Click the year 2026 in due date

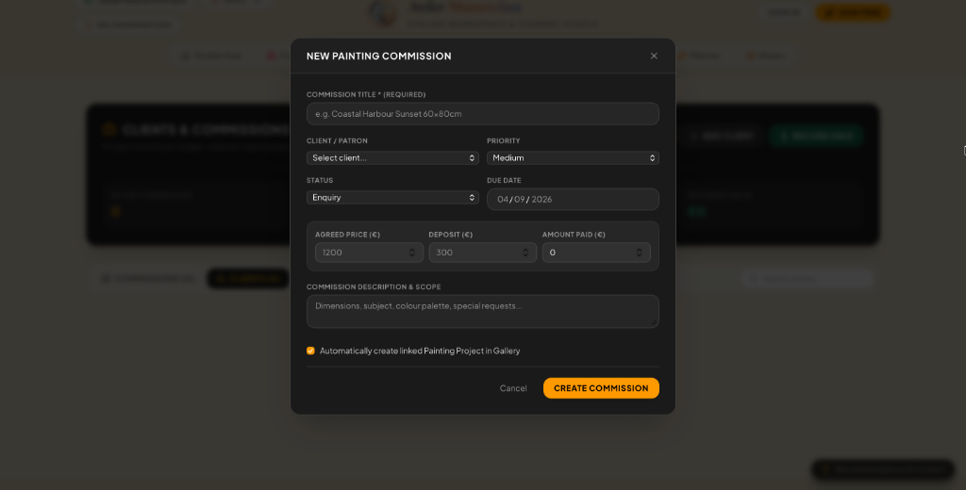pos(541,200)
